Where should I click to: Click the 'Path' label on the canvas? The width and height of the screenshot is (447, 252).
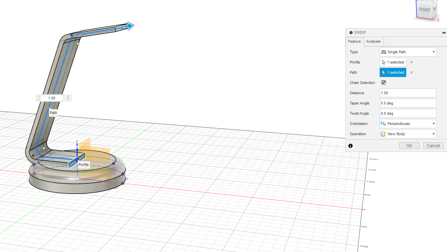53,113
